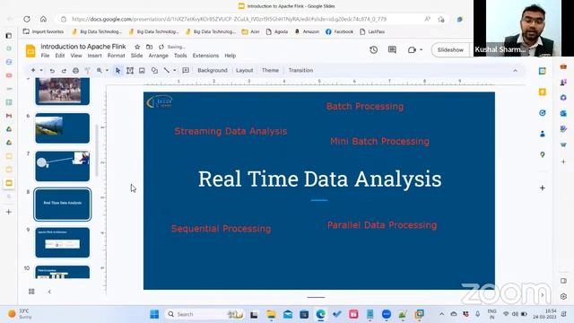Open Google Keep in side panel

(542, 92)
